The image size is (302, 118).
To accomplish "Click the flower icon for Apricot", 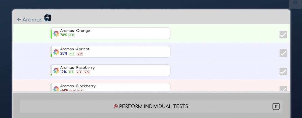I will (56, 52).
